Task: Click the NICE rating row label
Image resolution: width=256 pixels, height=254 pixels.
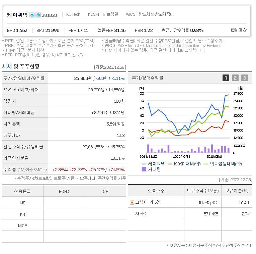Action: coord(22,226)
